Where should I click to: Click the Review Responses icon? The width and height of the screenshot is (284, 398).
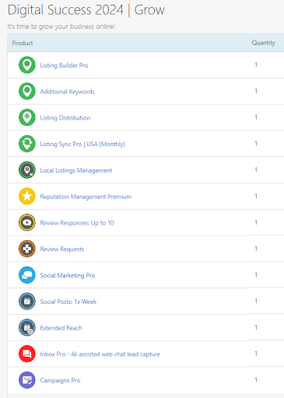pyautogui.click(x=27, y=222)
